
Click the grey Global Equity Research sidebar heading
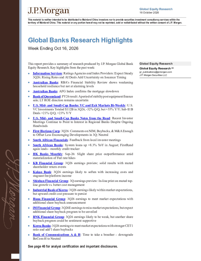pos(165,64)
